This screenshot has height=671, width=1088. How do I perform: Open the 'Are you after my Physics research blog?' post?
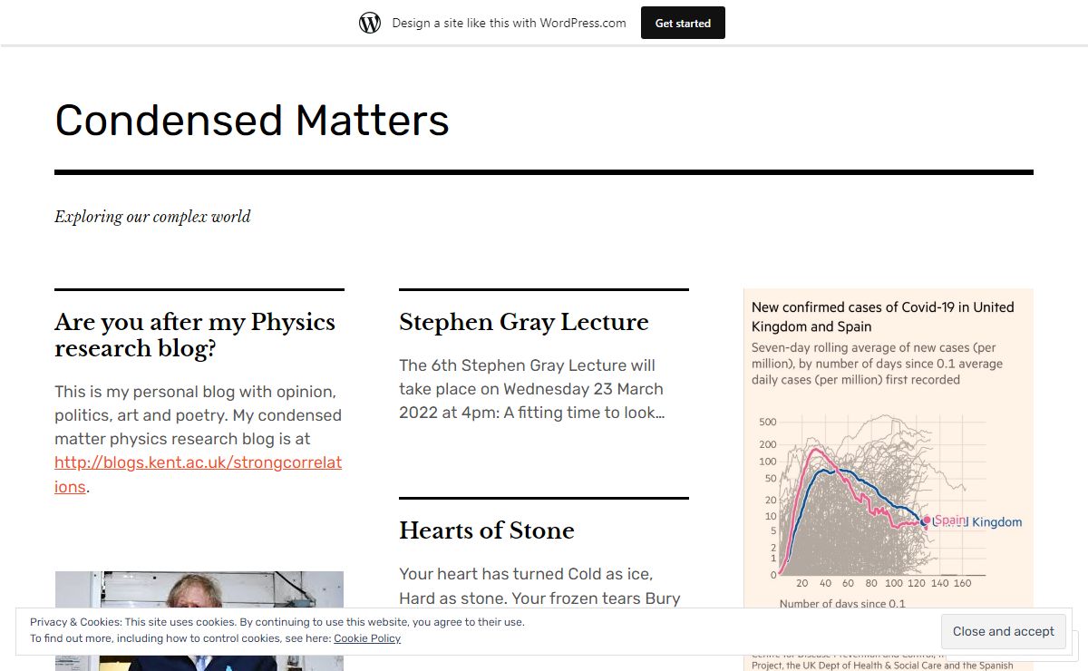(x=195, y=335)
